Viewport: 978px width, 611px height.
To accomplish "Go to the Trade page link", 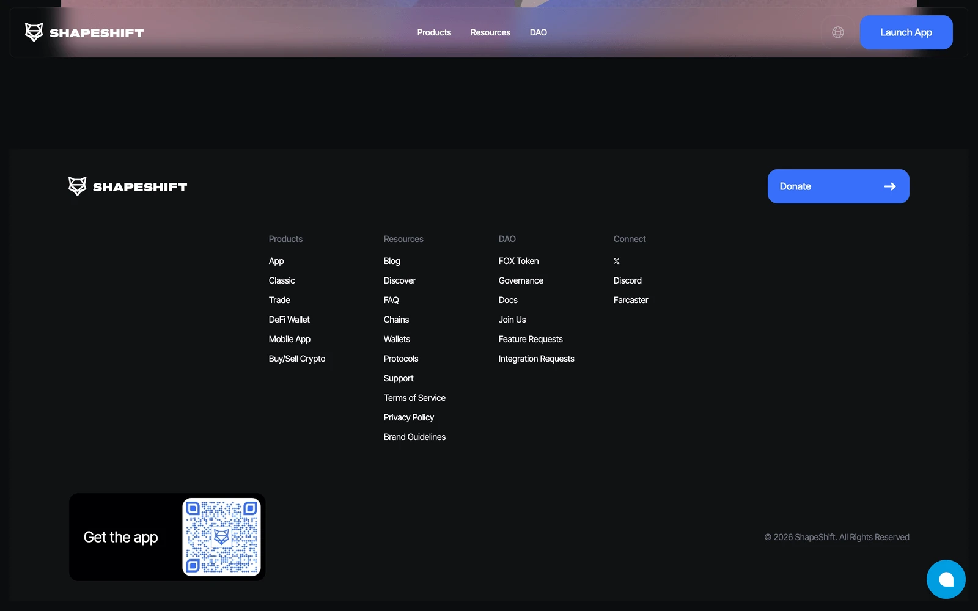I will [x=279, y=300].
